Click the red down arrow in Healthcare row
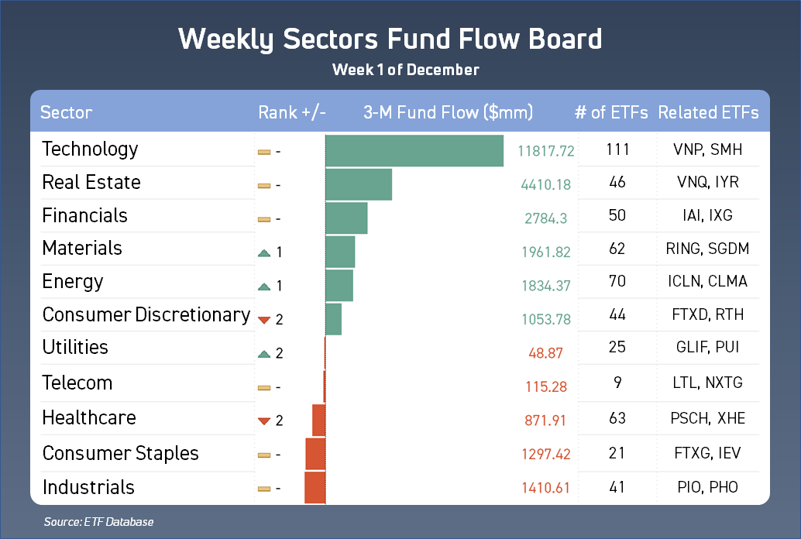 (264, 421)
